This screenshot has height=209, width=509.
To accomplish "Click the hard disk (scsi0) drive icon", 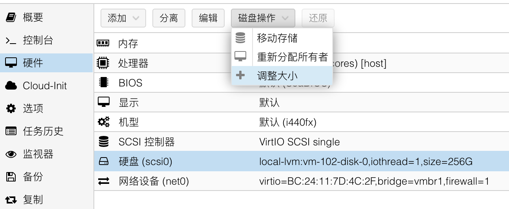I will [x=103, y=161].
